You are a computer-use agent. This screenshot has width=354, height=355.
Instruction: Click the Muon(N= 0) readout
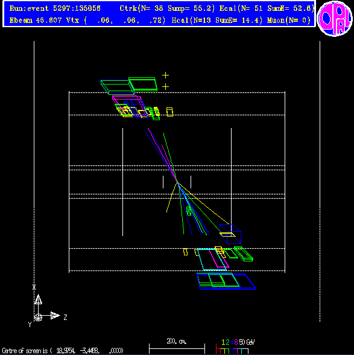tap(289, 21)
